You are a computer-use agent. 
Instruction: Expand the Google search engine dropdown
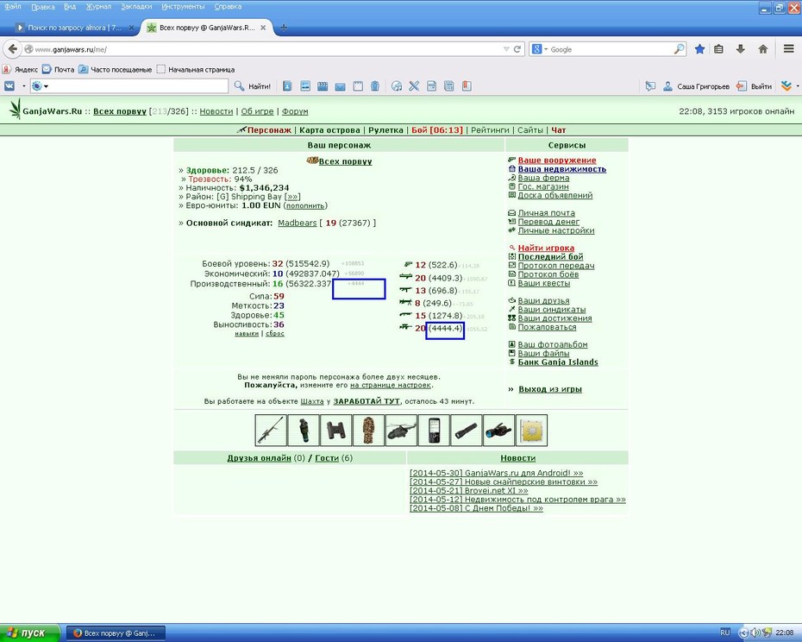tap(540, 49)
